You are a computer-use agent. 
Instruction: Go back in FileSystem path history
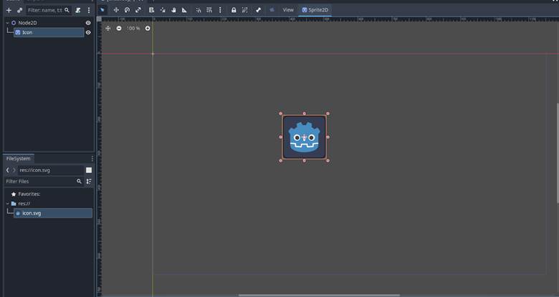[x=7, y=170]
